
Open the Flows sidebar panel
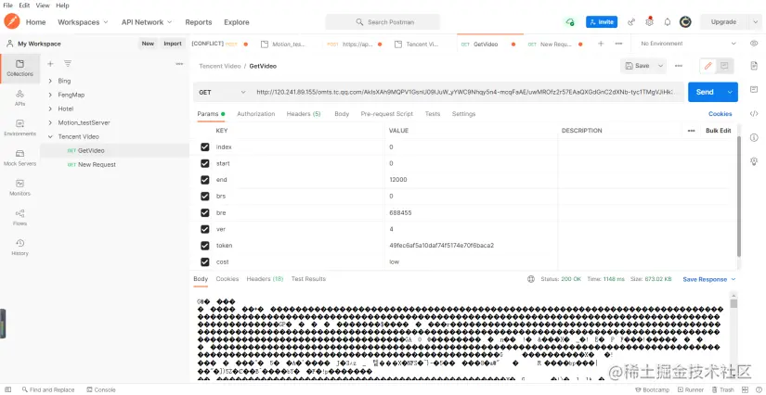point(19,218)
